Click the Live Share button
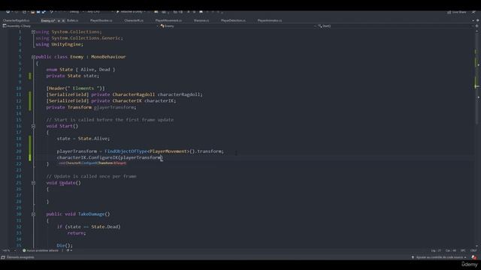 coord(456,12)
